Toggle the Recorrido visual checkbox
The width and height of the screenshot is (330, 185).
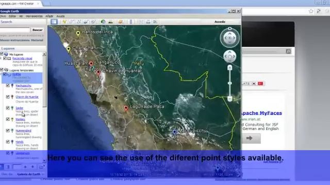5,58
